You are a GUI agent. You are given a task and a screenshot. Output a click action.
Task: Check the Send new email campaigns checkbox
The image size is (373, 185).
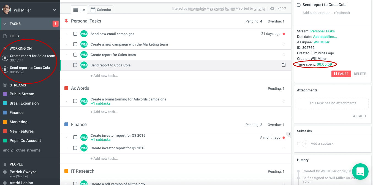click(x=75, y=34)
